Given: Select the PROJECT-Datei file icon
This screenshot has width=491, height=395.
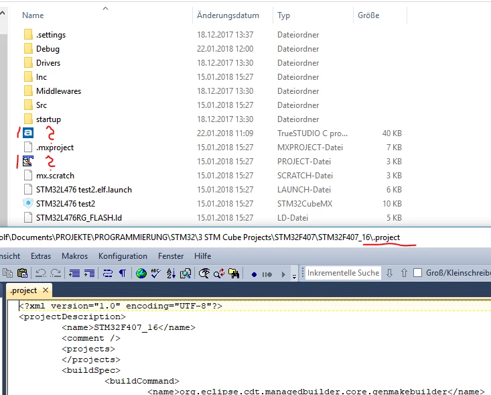Looking at the screenshot, I should click(x=28, y=161).
